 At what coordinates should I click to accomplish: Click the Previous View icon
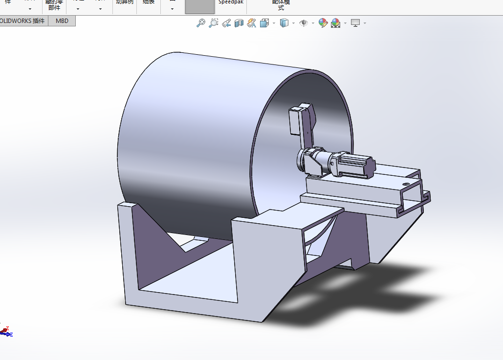click(226, 23)
